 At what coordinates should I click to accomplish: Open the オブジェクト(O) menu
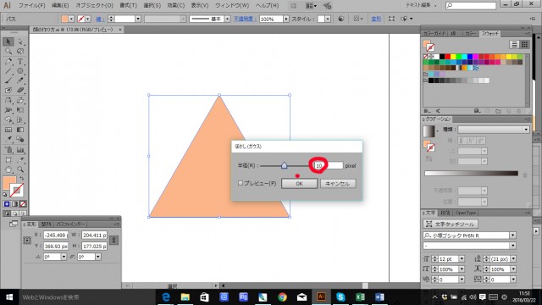(x=94, y=6)
